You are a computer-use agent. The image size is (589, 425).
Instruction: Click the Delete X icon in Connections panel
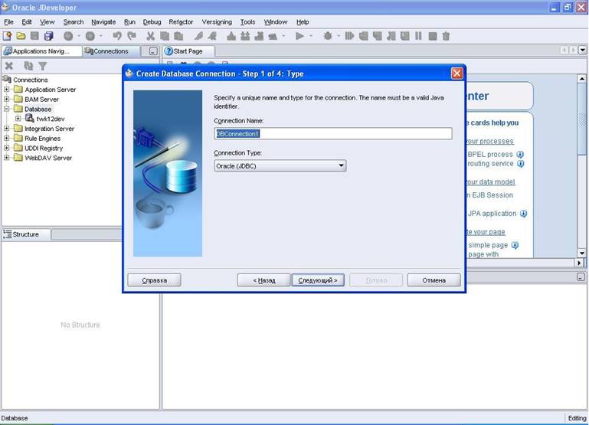(9, 66)
